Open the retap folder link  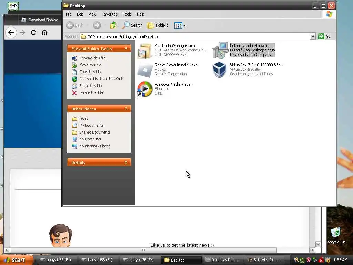84,119
